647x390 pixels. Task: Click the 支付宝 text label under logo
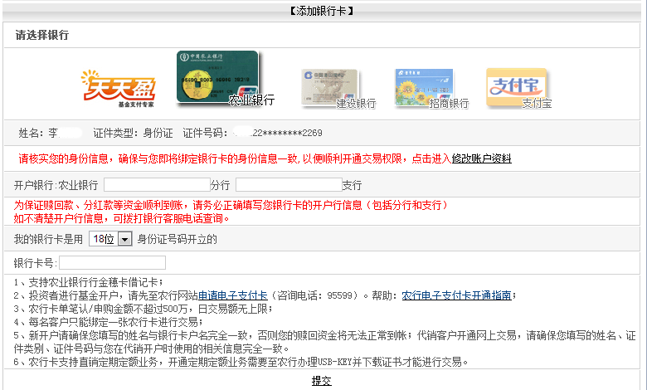pos(537,104)
